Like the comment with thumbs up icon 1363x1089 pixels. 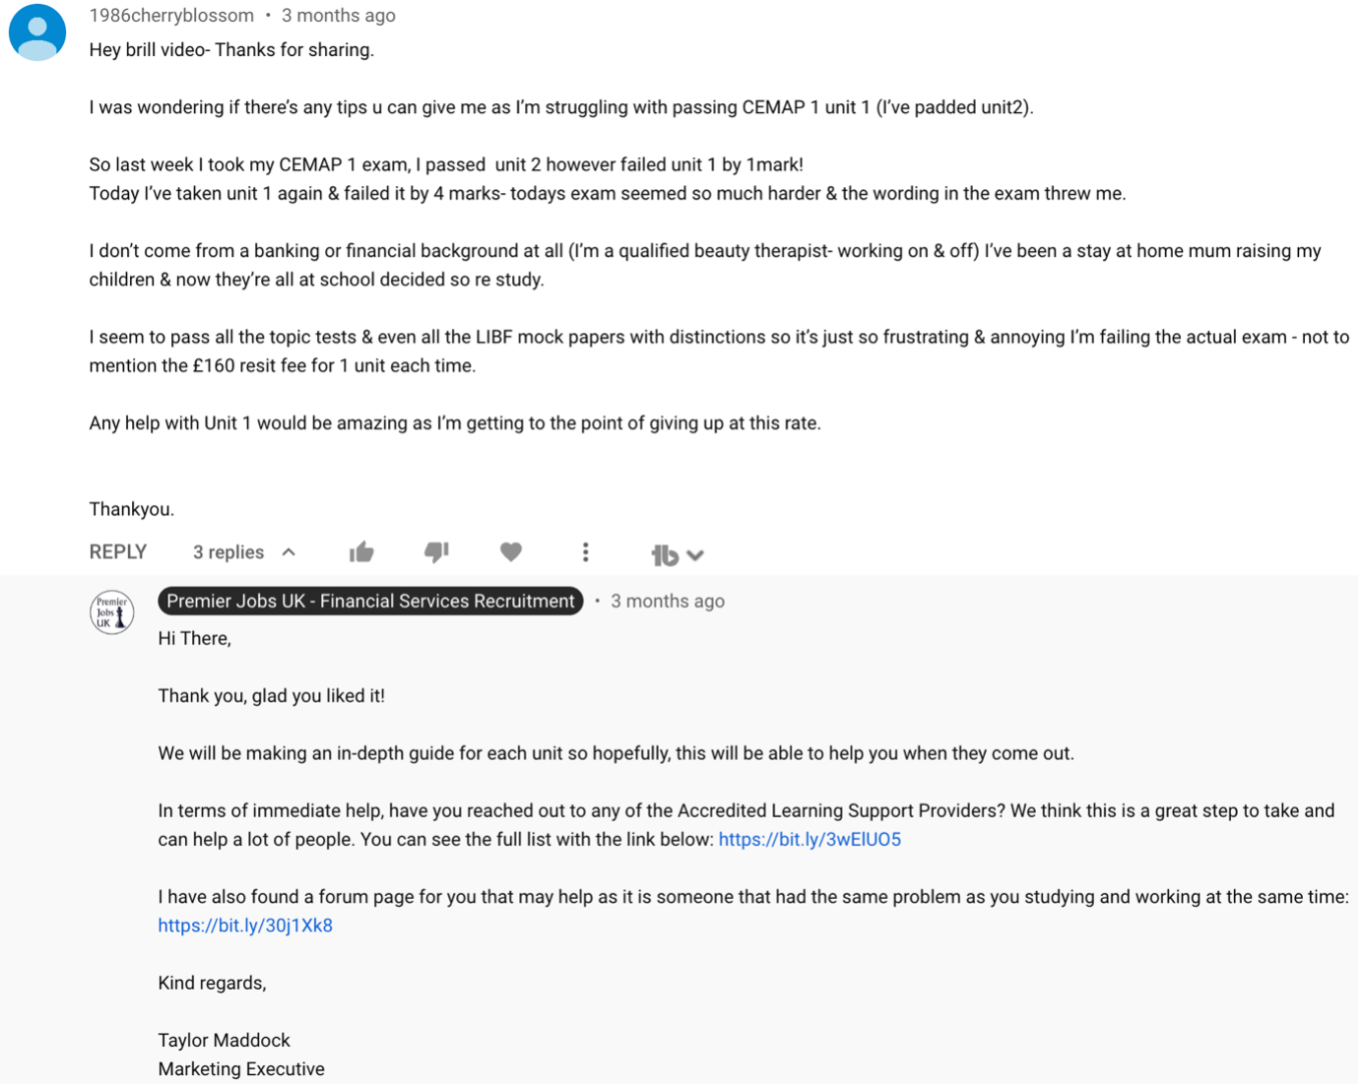click(x=361, y=552)
